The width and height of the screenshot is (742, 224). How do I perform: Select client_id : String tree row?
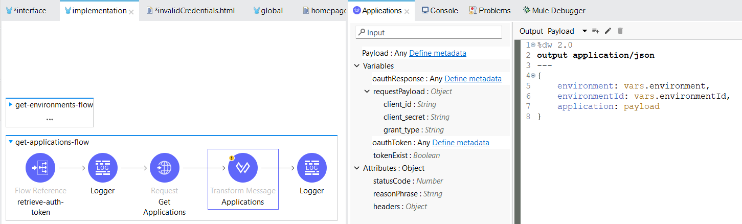click(x=410, y=104)
